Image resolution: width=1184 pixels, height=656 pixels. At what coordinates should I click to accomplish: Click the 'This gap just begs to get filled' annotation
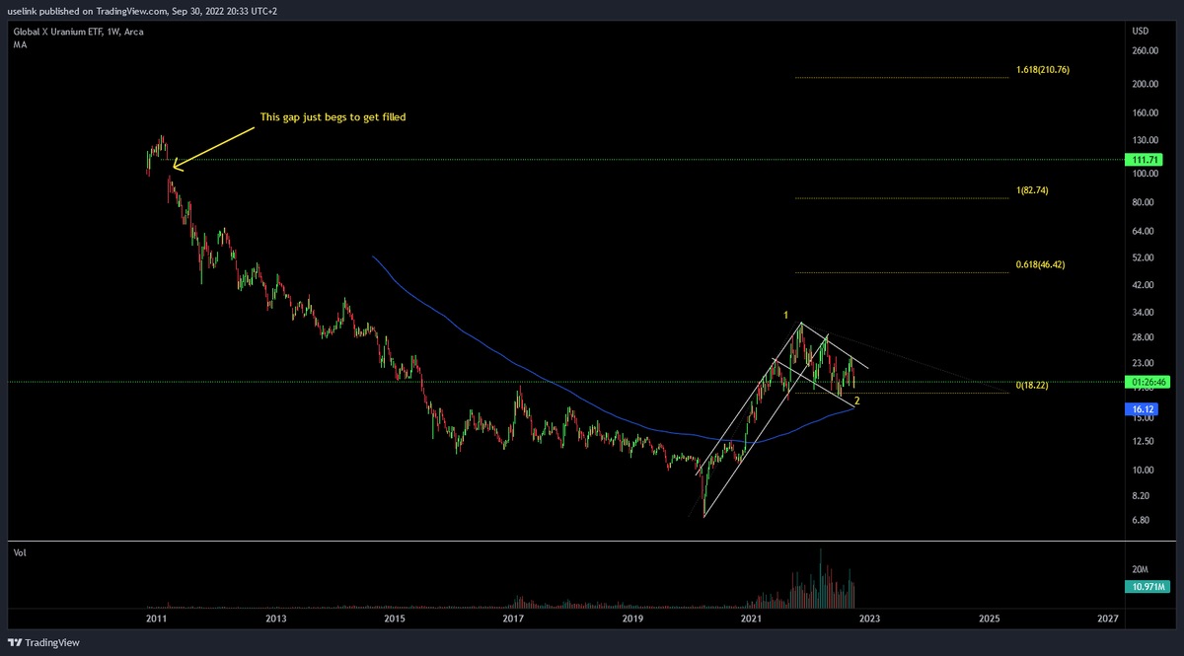333,117
